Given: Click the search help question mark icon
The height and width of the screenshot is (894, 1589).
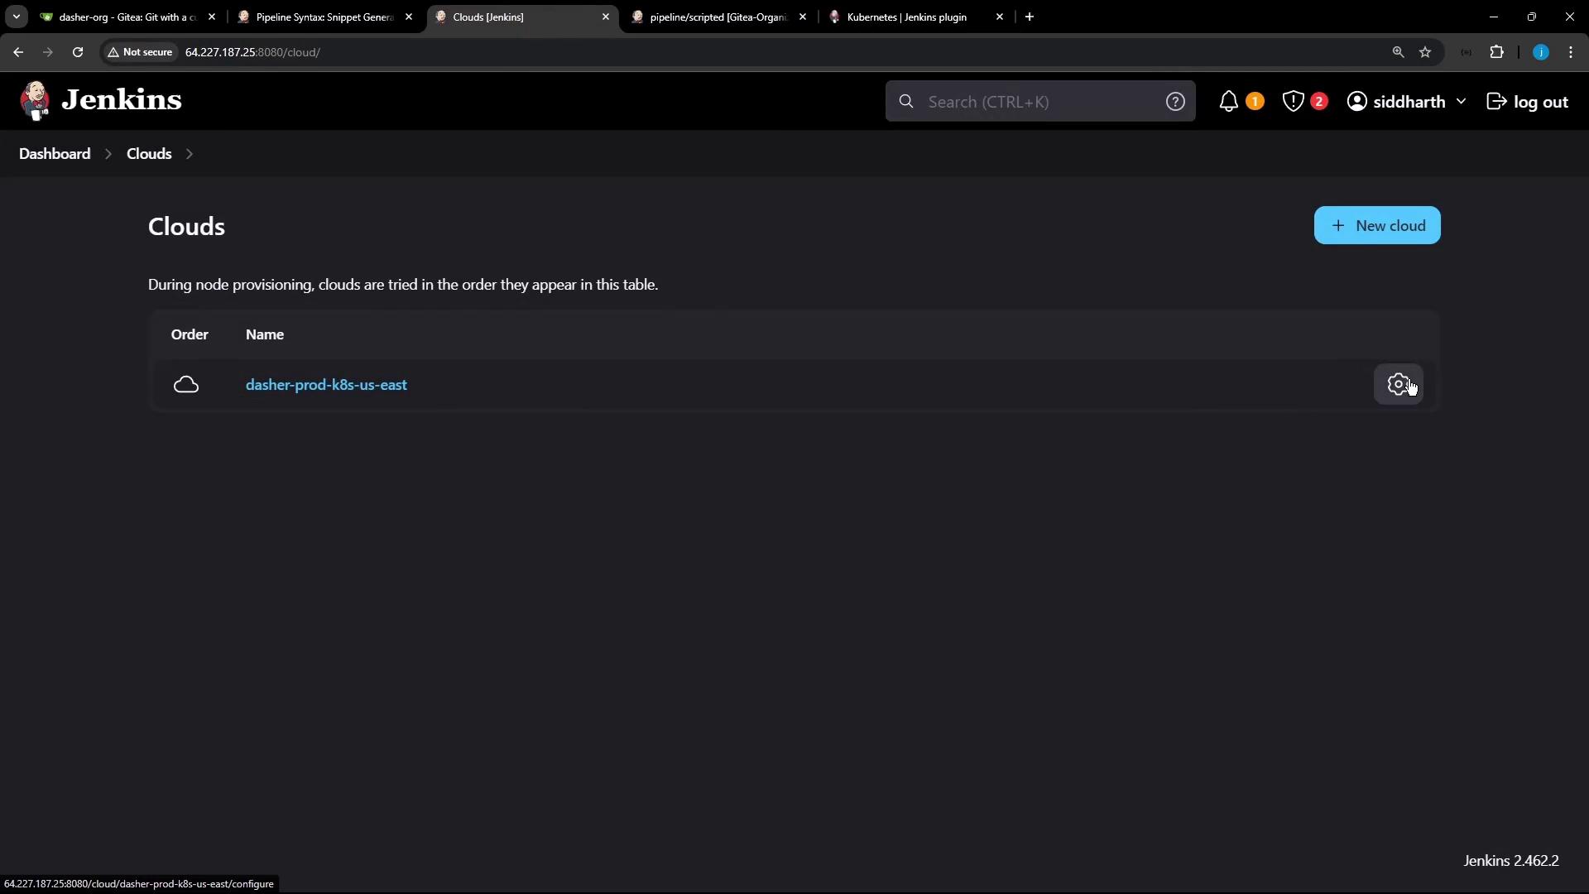Looking at the screenshot, I should point(1175,102).
